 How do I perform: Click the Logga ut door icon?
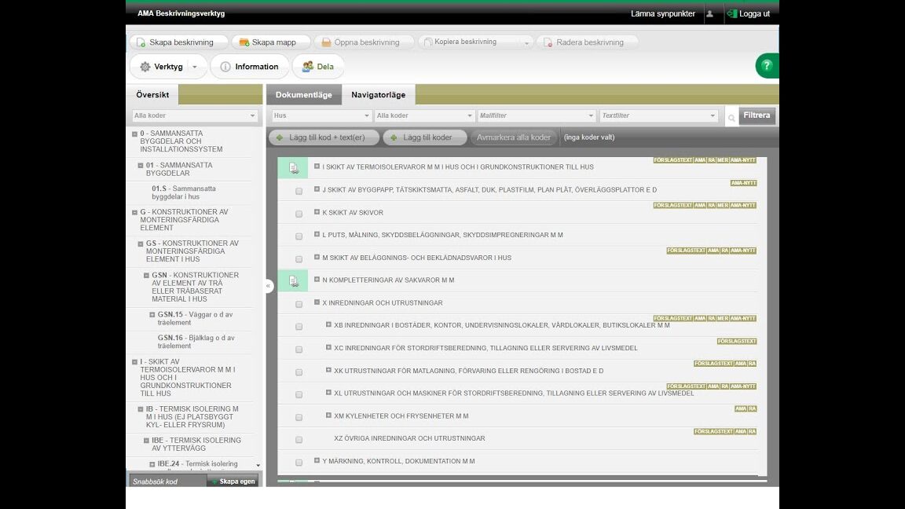(x=732, y=13)
